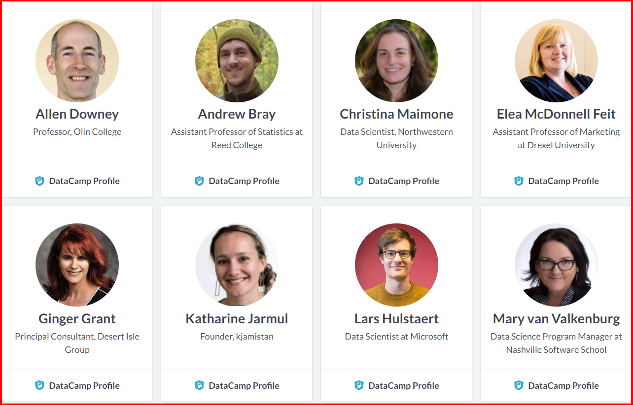Click the Katharine Jarmul name heading
This screenshot has width=633, height=405.
pyautogui.click(x=237, y=319)
